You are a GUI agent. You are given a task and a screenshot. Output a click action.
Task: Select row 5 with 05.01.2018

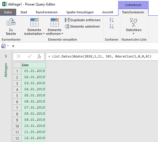(29, 96)
